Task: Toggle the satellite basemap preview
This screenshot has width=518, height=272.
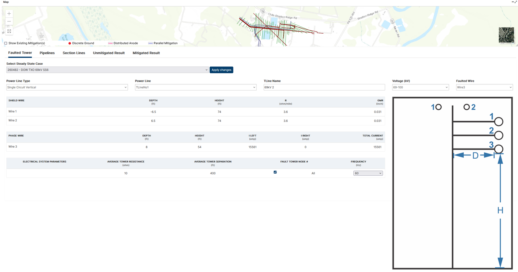Action: click(506, 35)
